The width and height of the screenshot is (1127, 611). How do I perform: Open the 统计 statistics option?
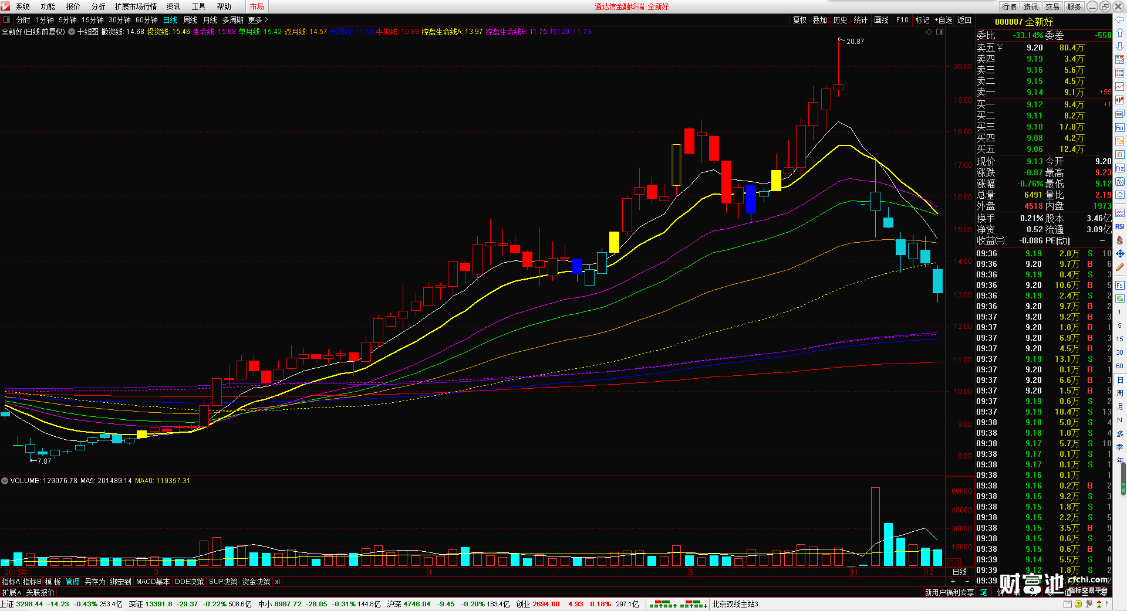pos(861,20)
